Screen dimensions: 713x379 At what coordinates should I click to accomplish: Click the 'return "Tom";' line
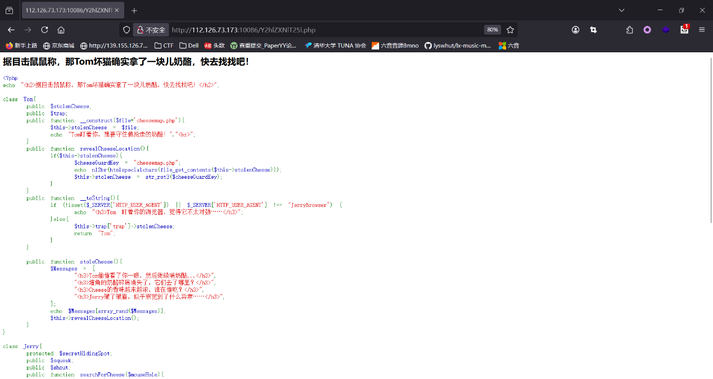coord(94,233)
